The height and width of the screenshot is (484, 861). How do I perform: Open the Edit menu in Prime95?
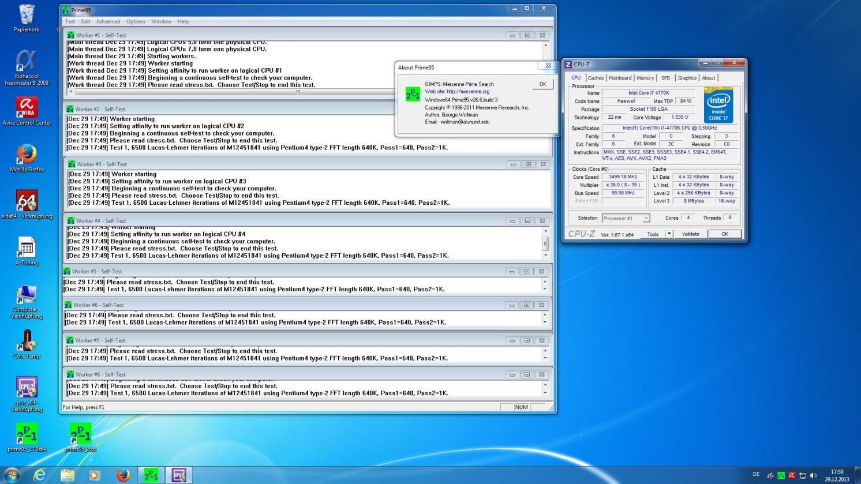click(85, 21)
